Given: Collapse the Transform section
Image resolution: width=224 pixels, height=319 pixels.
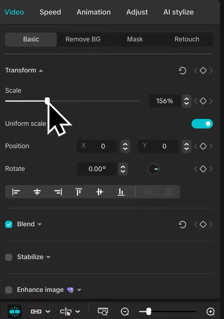Looking at the screenshot, I should pos(41,71).
